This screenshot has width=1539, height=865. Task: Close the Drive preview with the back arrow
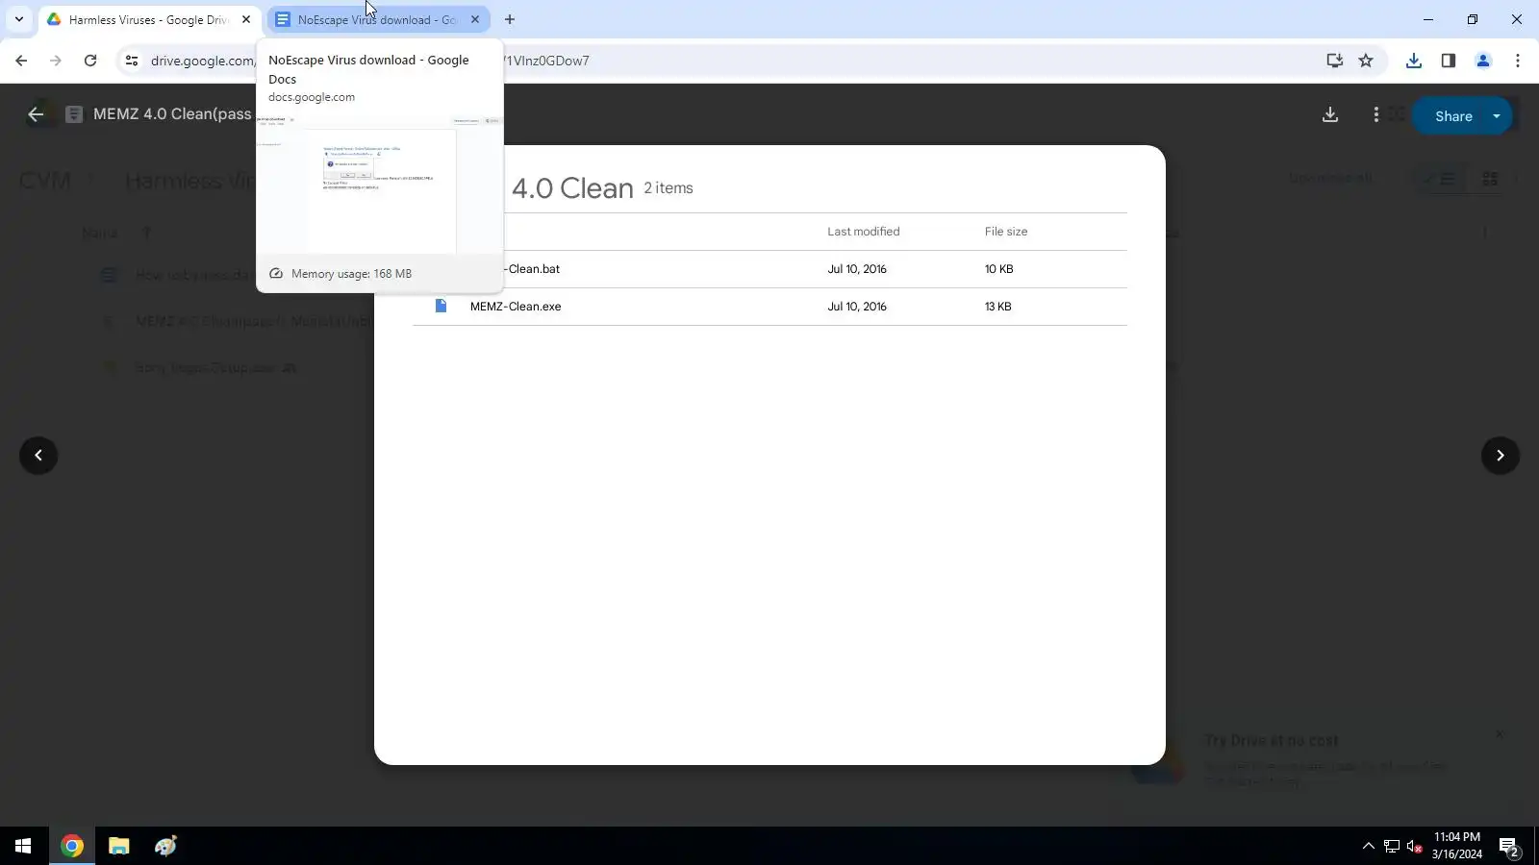(36, 114)
